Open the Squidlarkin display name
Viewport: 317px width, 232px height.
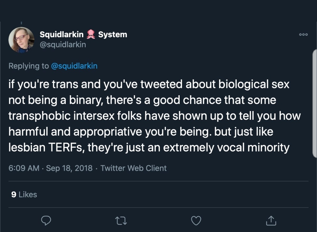coord(62,35)
